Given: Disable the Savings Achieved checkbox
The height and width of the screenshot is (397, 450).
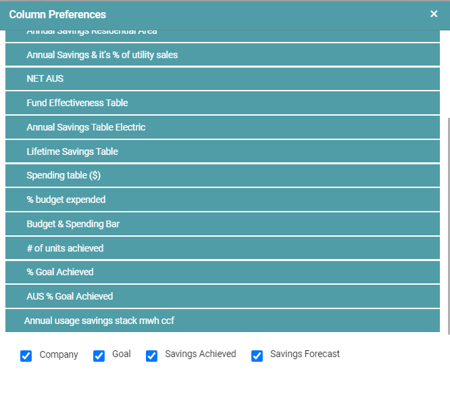Looking at the screenshot, I should pyautogui.click(x=152, y=356).
